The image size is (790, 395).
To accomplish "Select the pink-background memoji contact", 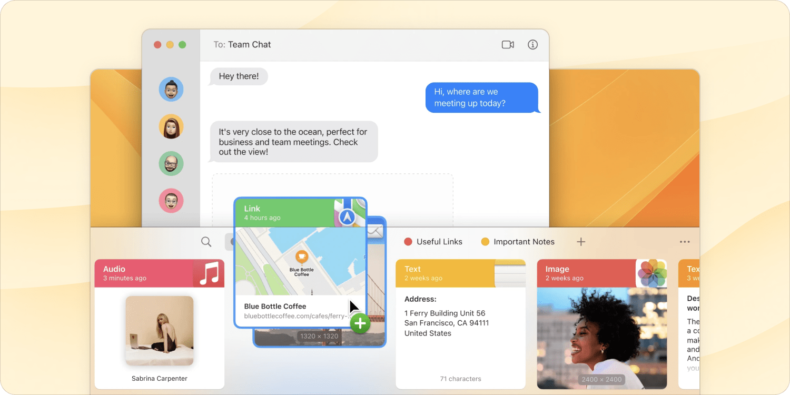I will 171,201.
